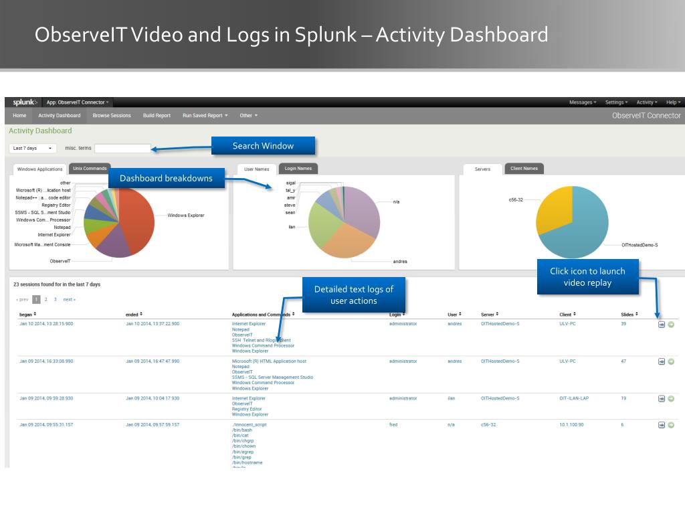
Task: Go to page 2 of sessions
Action: point(46,300)
